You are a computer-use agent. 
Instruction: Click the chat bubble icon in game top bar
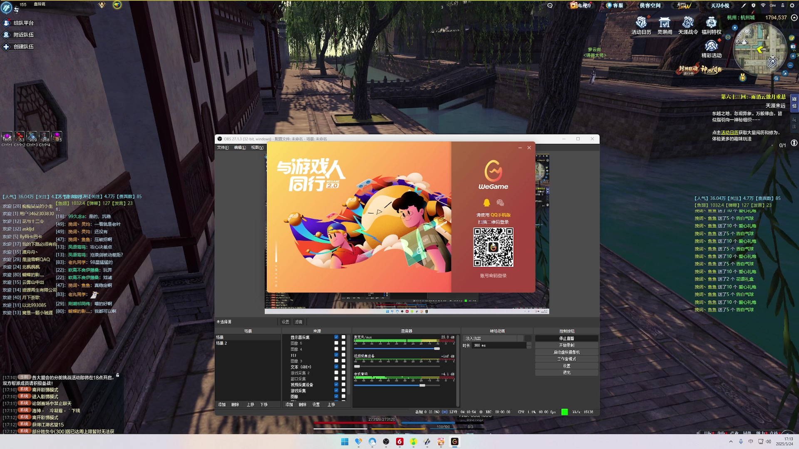click(550, 5)
